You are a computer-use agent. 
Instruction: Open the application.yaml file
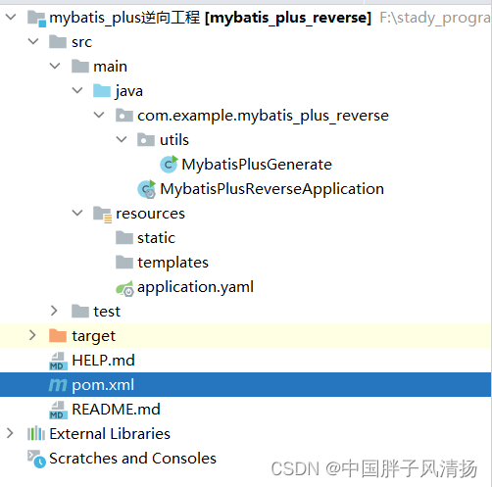[195, 287]
